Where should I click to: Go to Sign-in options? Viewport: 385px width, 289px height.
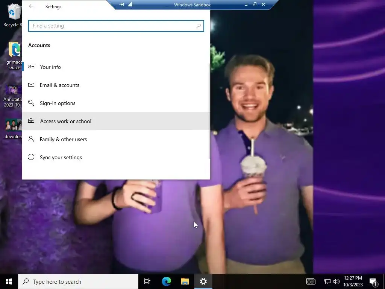click(116, 103)
